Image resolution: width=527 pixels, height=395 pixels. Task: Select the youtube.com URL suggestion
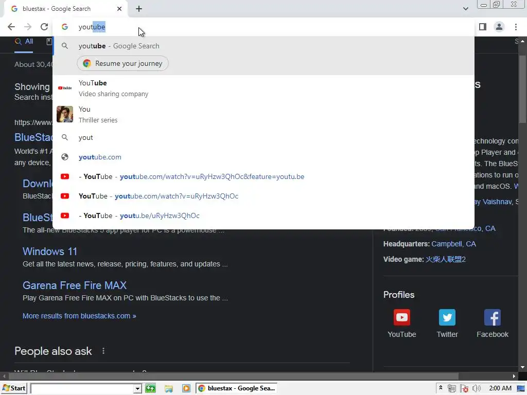pos(263,157)
